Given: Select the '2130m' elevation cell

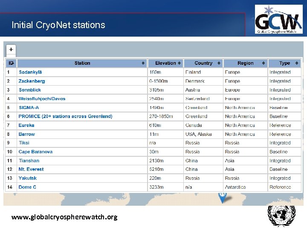Looking at the screenshot, I should [x=165, y=161].
